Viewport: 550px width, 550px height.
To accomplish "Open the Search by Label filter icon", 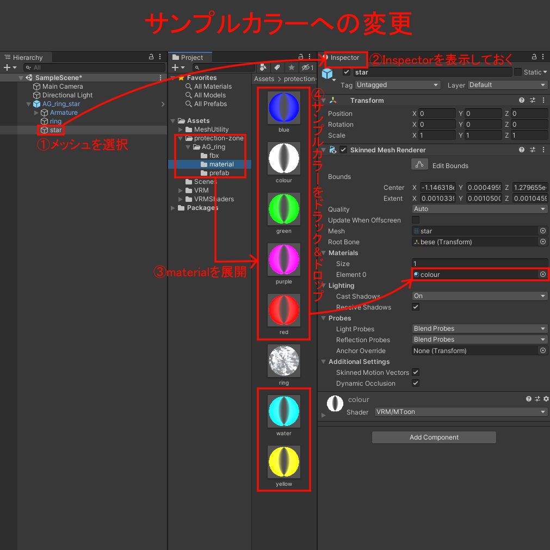I will [277, 67].
